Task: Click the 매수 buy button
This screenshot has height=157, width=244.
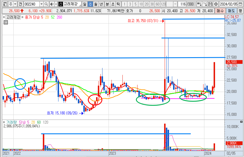Action: 220,11
